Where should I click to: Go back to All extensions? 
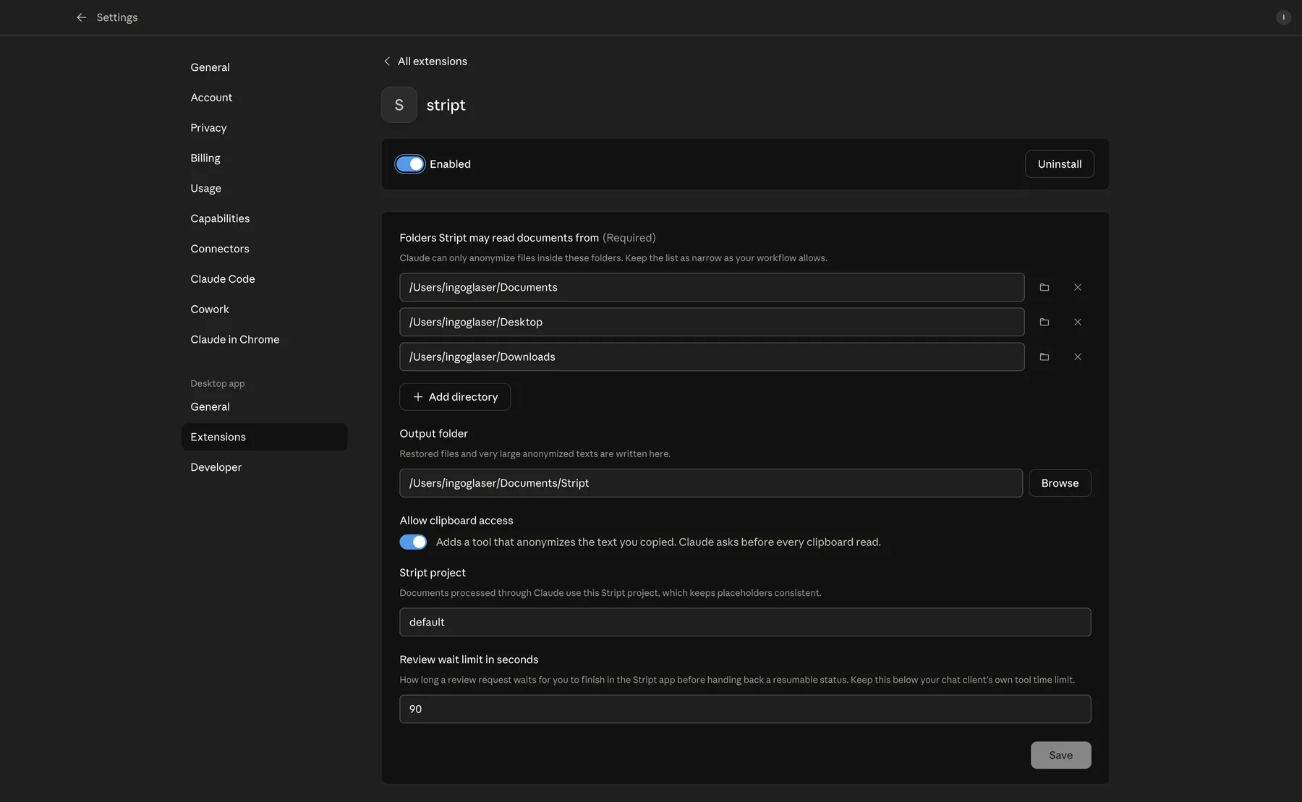[425, 61]
